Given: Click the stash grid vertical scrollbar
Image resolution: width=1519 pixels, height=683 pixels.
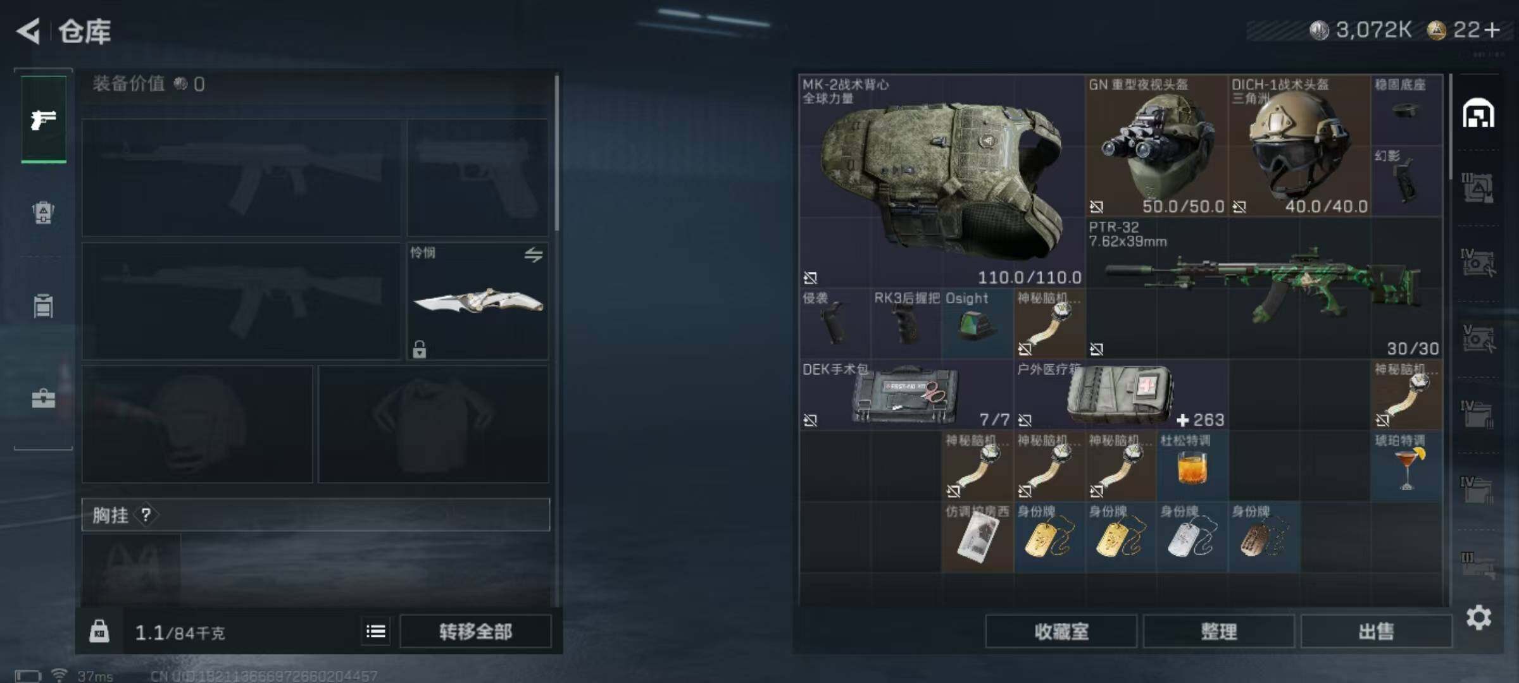Looking at the screenshot, I should (1451, 126).
